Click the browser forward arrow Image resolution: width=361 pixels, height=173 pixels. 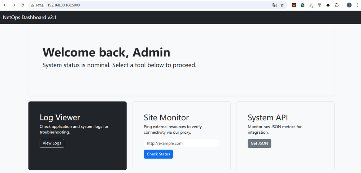click(x=14, y=5)
